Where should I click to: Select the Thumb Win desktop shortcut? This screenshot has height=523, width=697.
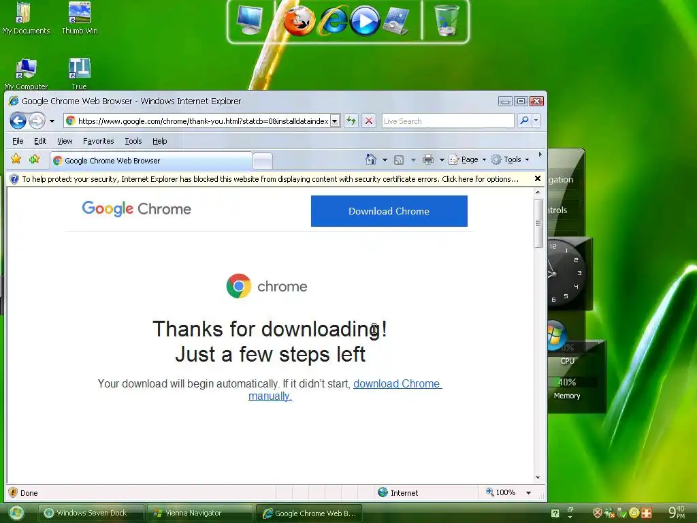80,18
